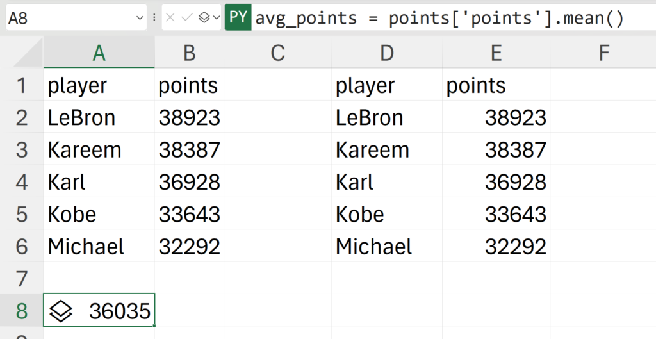Viewport: 656px width, 339px height.
Task: Click the cancel X icon in formula bar
Action: (x=170, y=18)
